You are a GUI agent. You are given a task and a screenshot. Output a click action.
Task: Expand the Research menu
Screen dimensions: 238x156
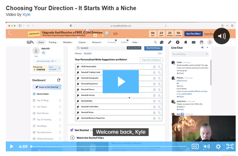click(97, 42)
